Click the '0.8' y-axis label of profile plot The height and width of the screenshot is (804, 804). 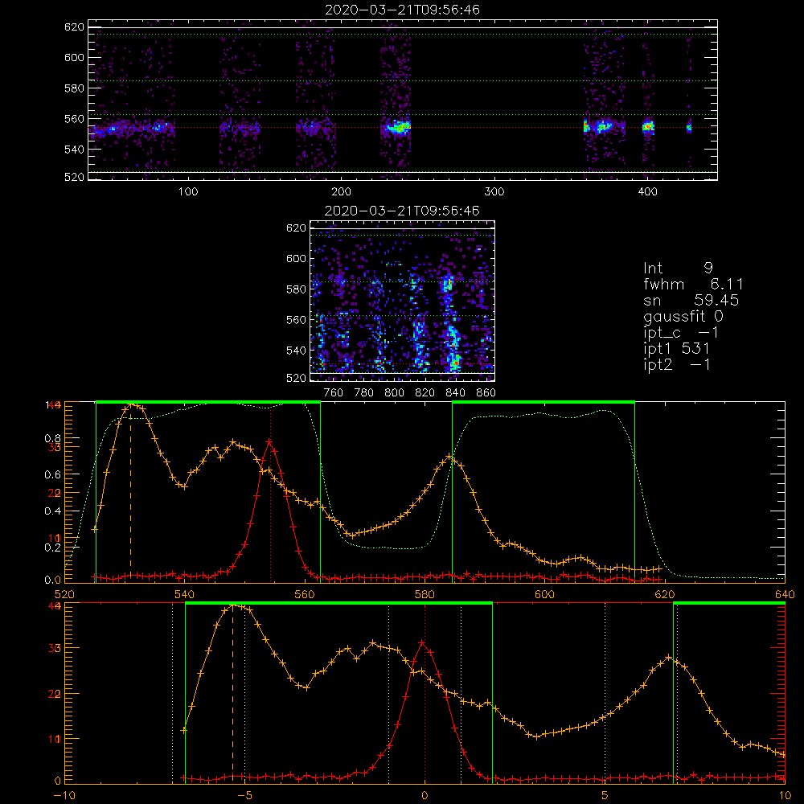point(53,438)
